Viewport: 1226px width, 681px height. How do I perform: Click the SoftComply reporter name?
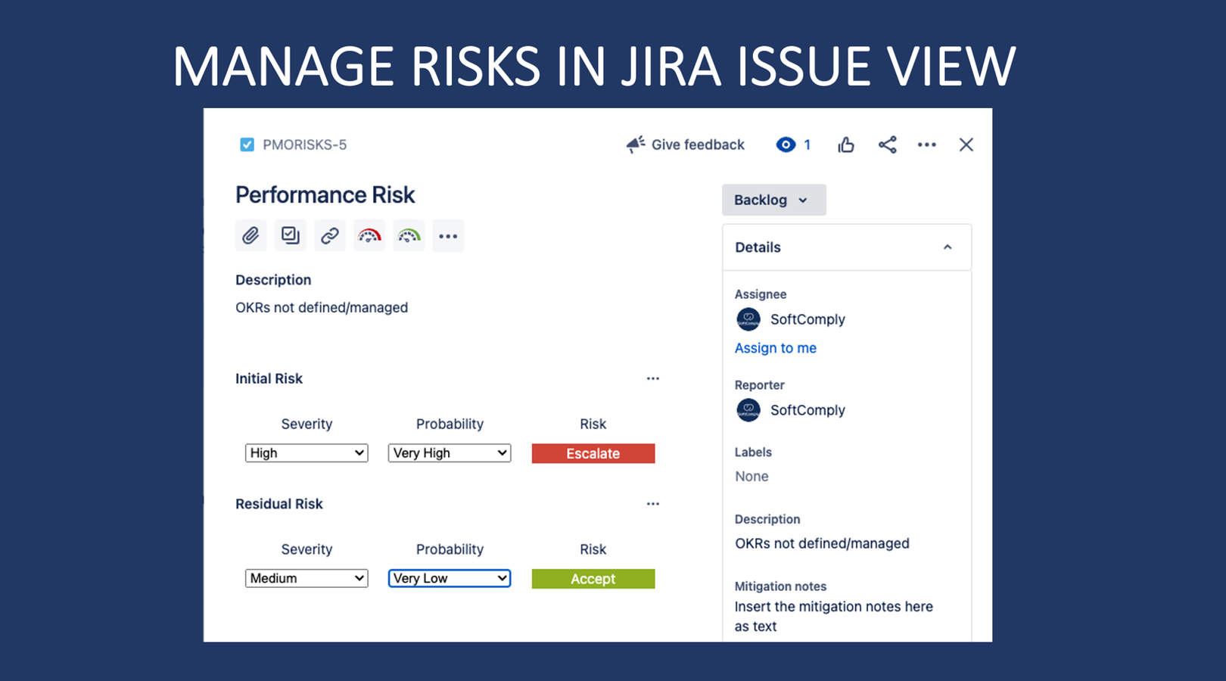point(807,410)
